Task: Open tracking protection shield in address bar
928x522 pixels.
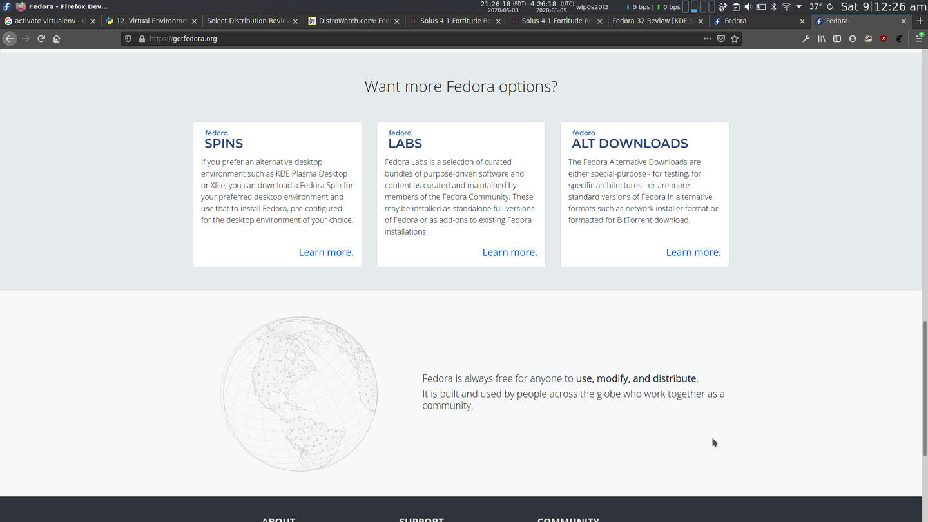Action: pos(128,39)
